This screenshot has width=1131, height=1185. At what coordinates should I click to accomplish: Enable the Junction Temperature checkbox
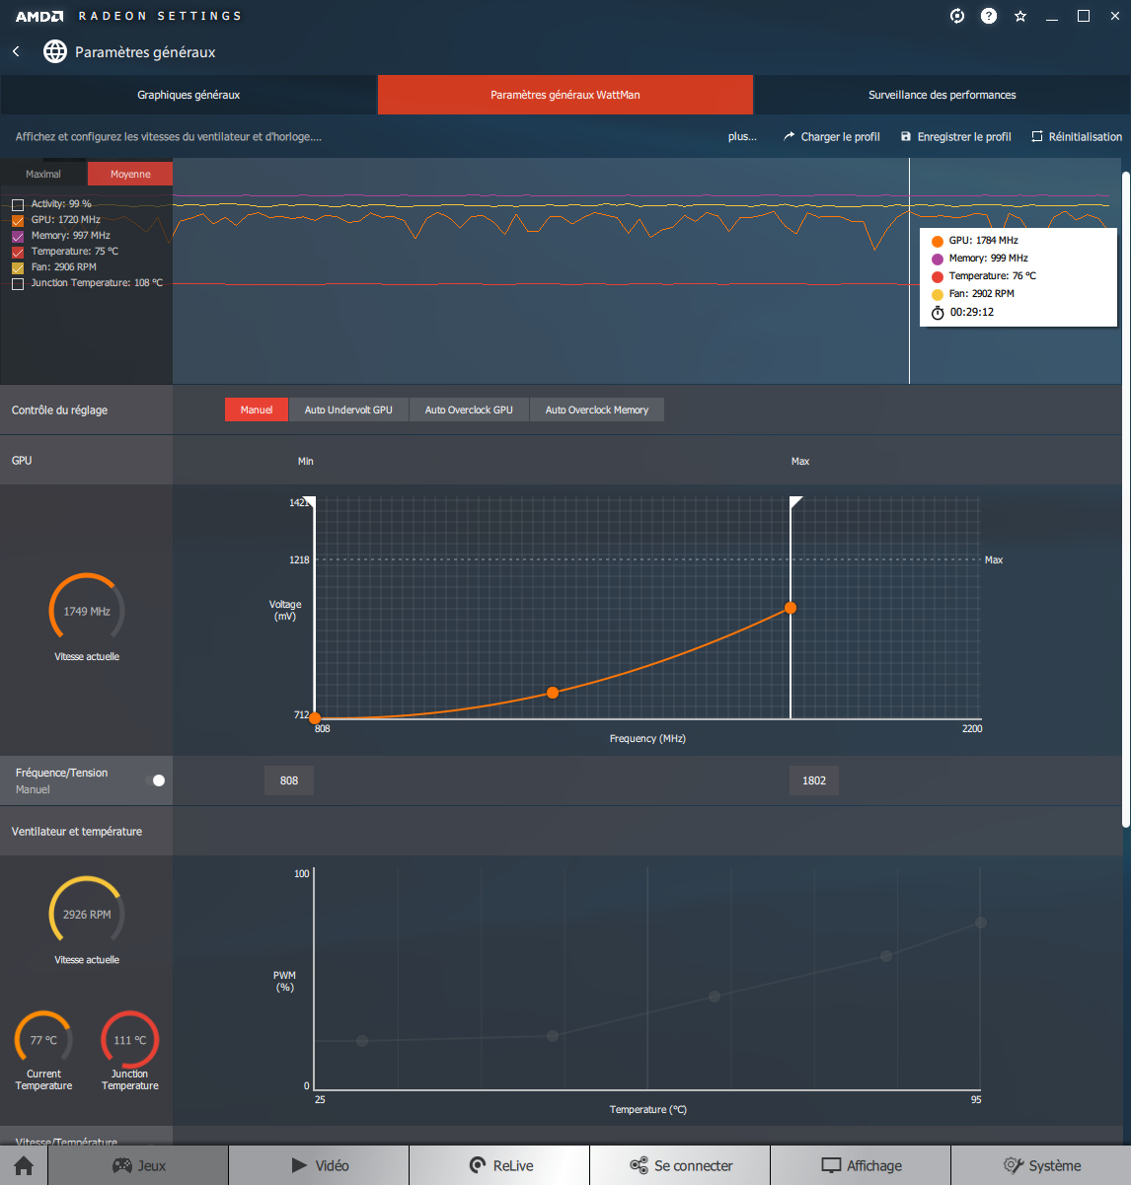[x=18, y=283]
